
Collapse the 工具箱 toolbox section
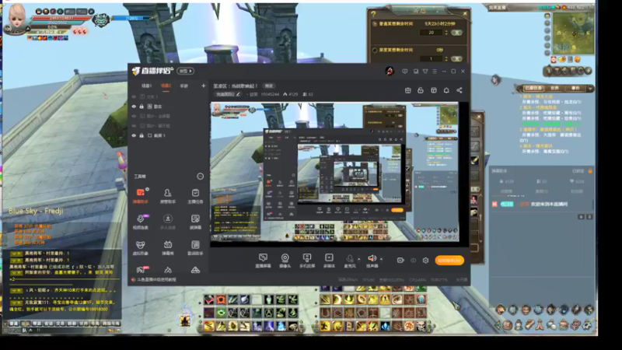click(x=201, y=177)
